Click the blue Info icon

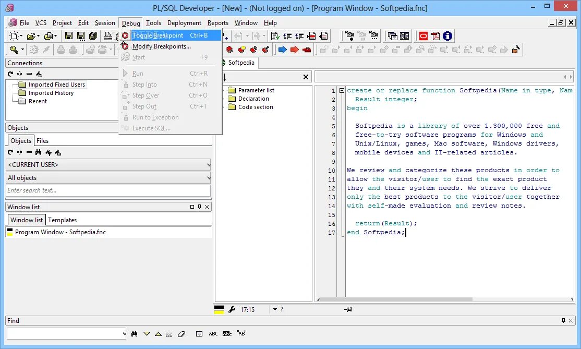447,35
